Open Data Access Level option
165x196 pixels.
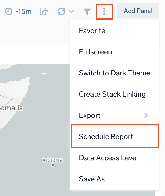pos(108,158)
